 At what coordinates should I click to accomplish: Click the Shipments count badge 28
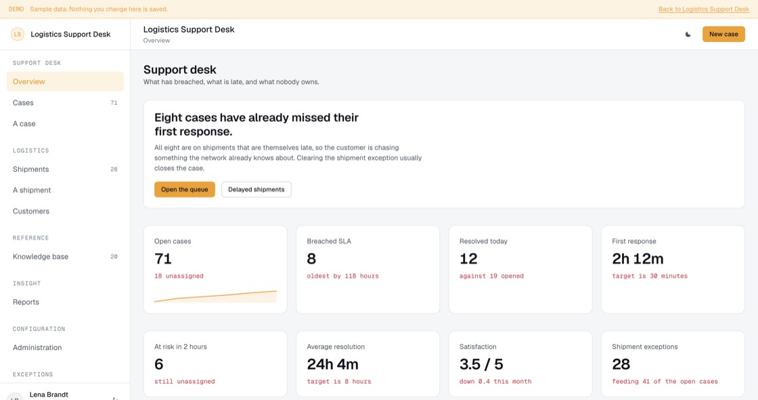[114, 169]
